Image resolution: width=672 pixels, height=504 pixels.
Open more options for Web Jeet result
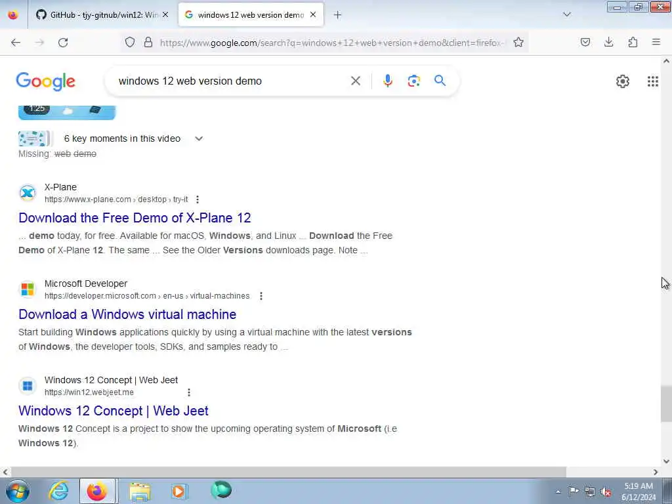tap(189, 392)
